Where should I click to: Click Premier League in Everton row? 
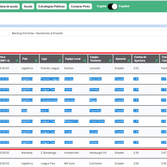click(50, 68)
